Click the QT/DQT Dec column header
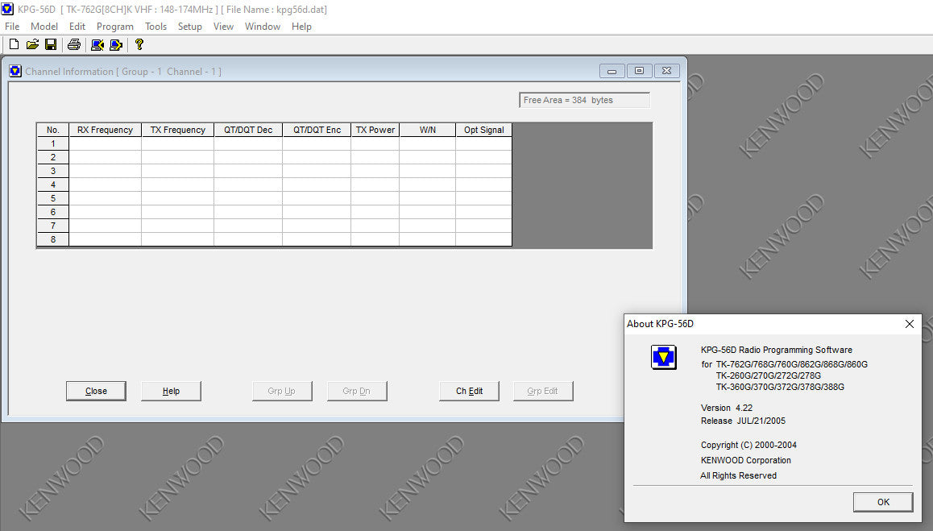 coord(248,130)
